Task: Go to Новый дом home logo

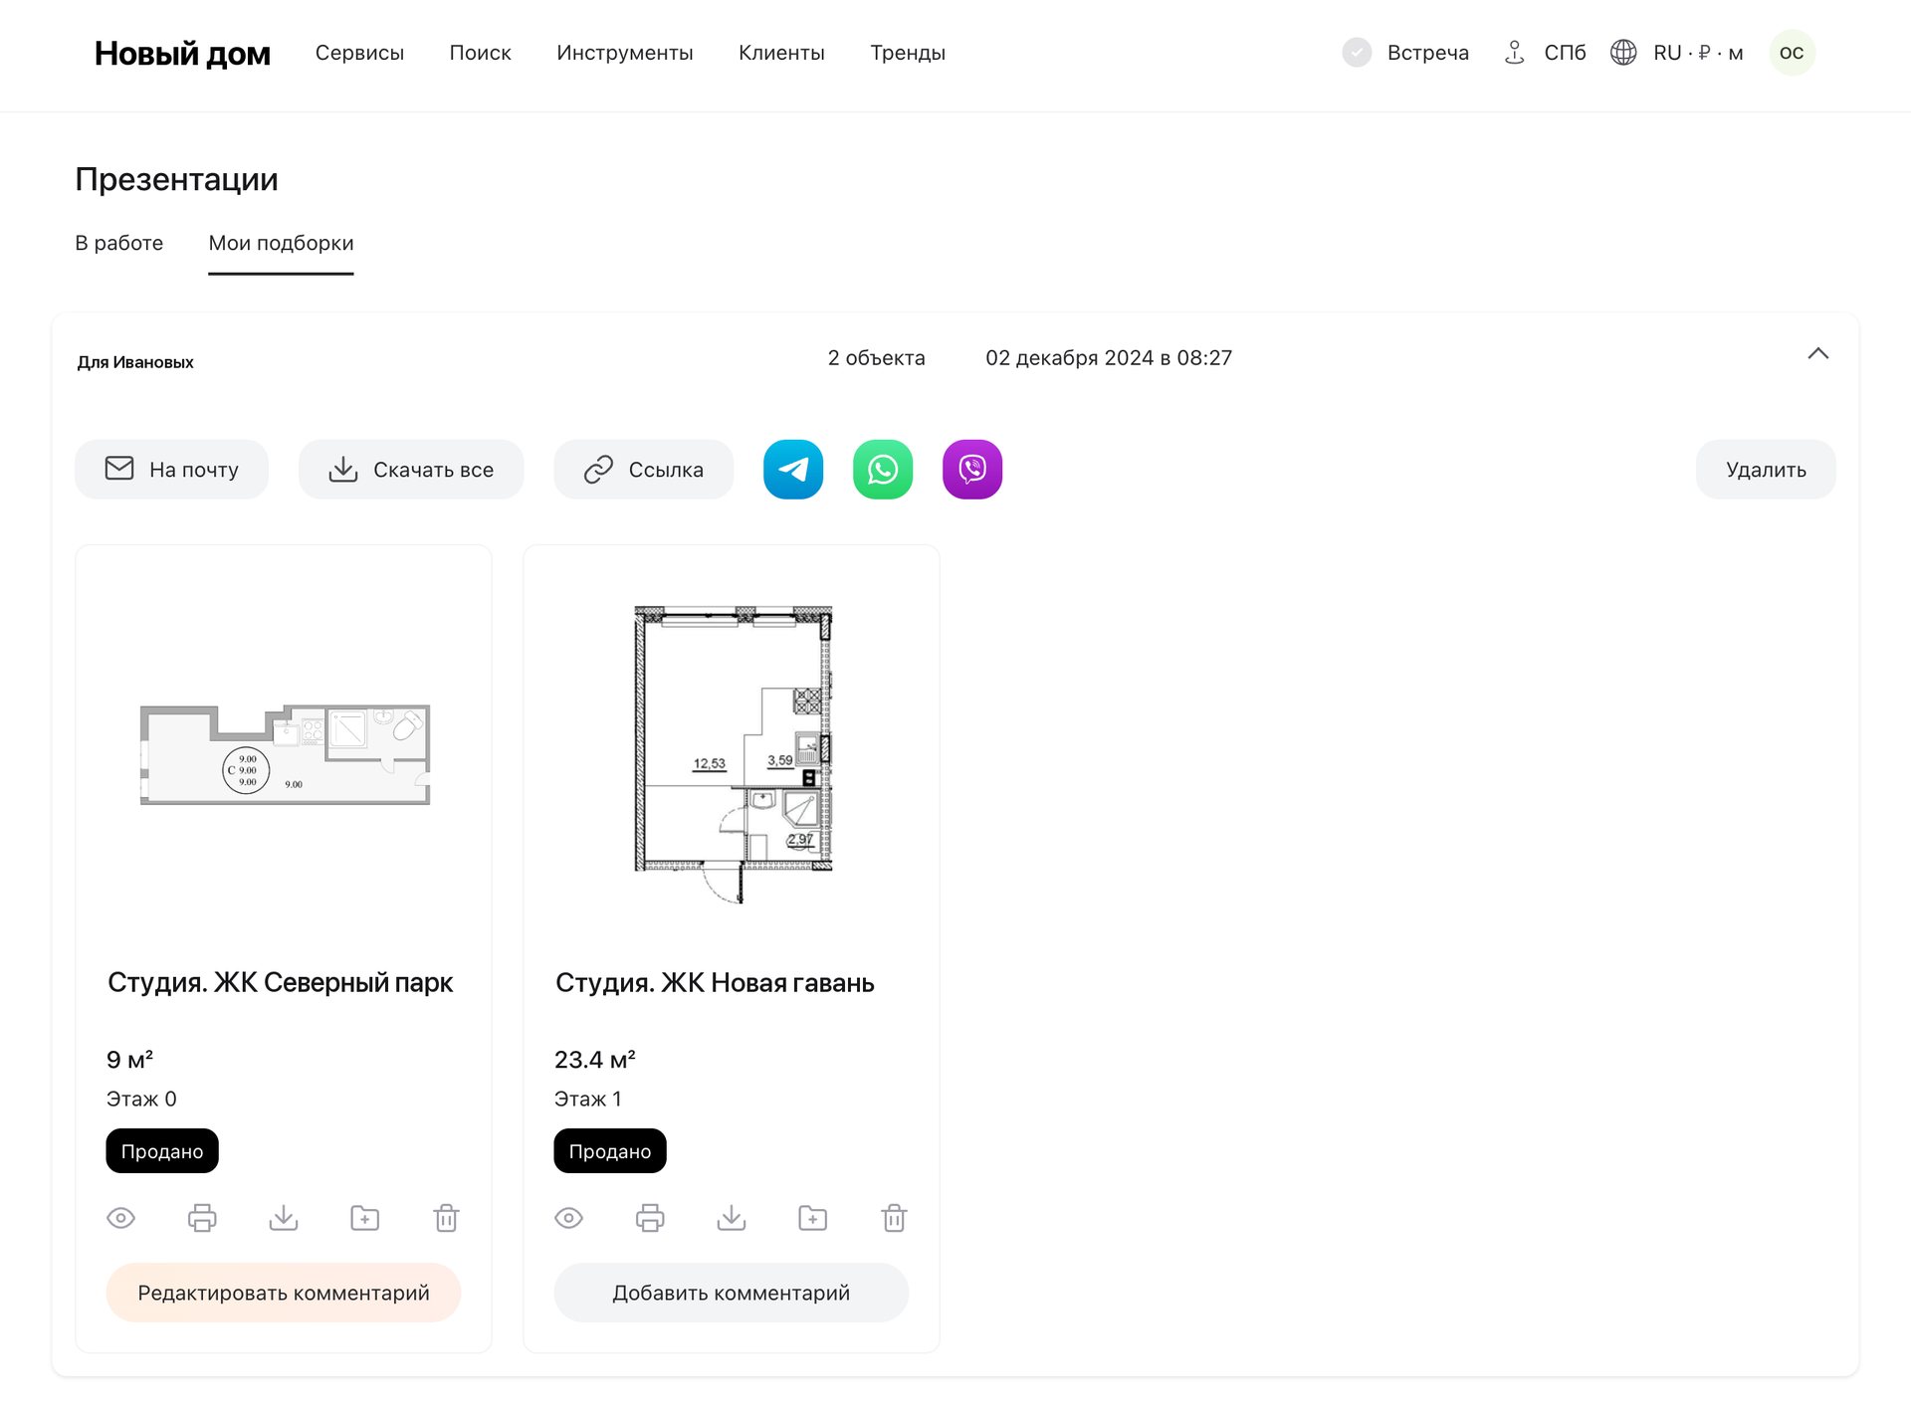Action: (x=182, y=53)
